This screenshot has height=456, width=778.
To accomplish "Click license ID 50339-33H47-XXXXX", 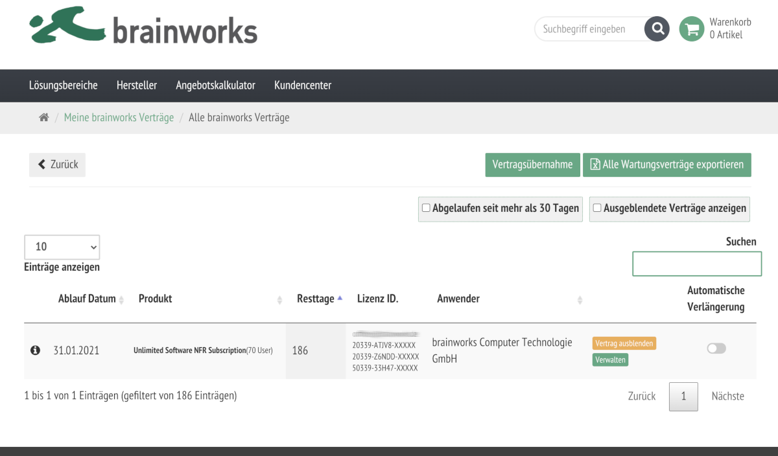I will pyautogui.click(x=386, y=368).
